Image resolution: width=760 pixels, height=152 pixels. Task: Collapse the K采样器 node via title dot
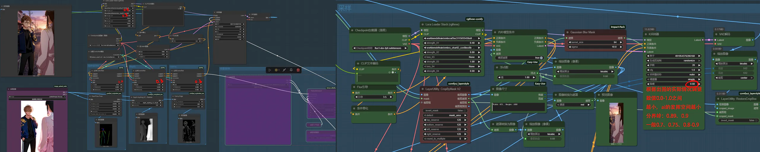tap(645, 34)
